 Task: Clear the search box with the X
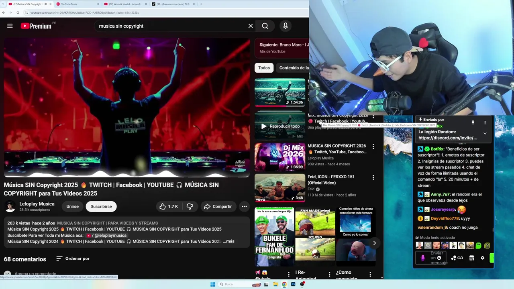tap(251, 26)
